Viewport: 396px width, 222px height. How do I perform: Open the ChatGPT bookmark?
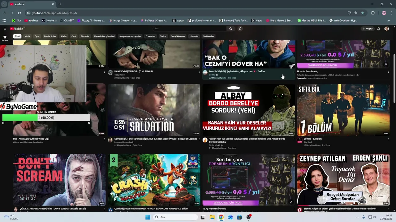click(67, 21)
